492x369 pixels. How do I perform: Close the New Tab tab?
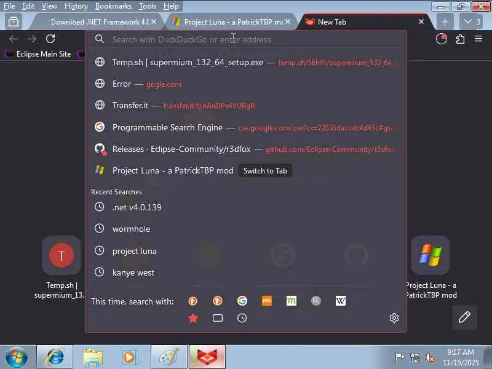[421, 22]
